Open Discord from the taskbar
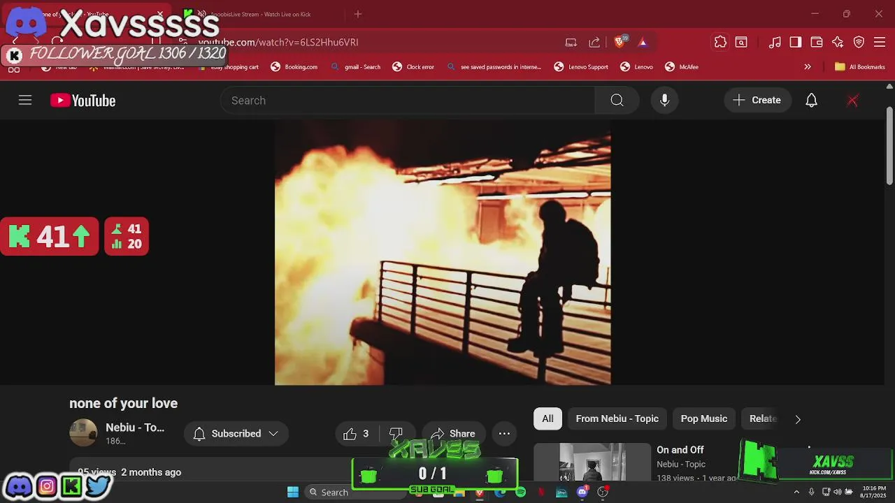The height and width of the screenshot is (503, 895). click(582, 493)
